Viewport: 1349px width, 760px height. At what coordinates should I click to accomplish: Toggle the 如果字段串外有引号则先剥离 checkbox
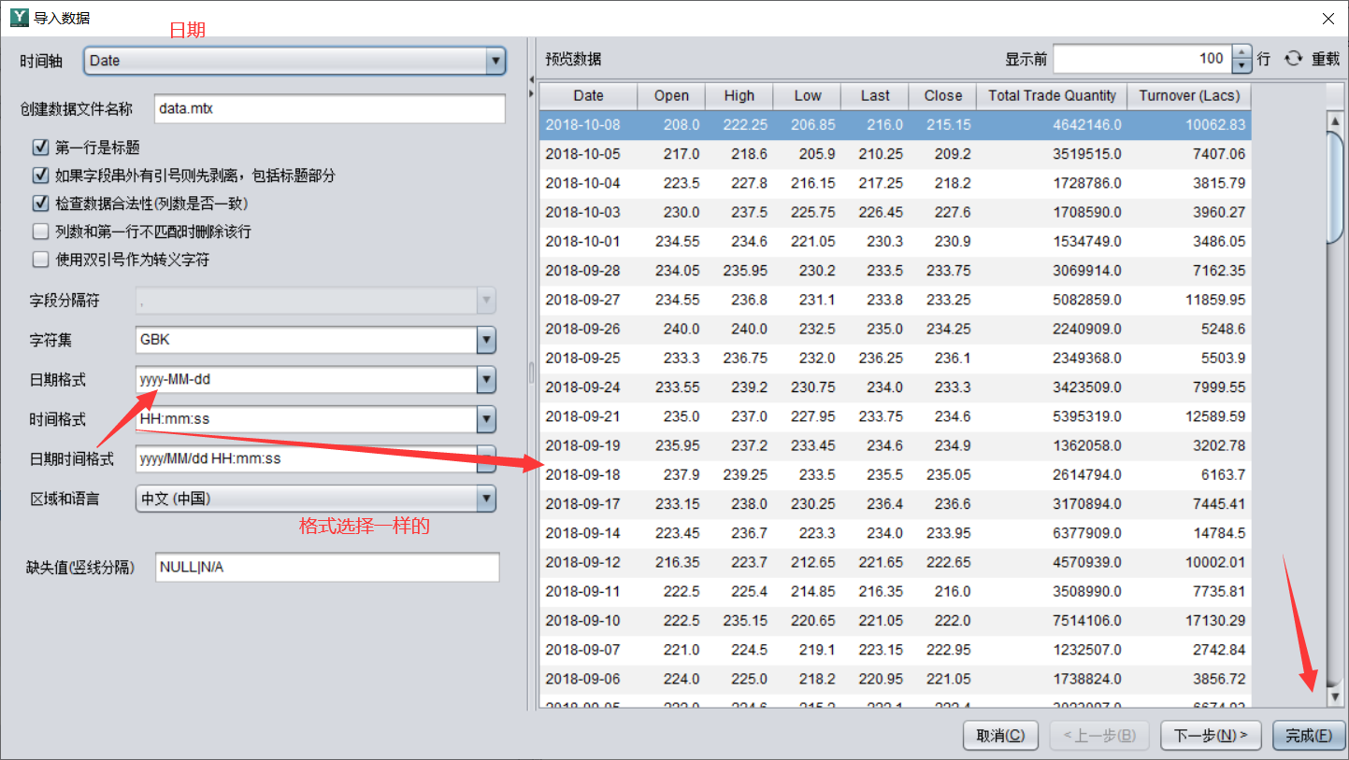click(x=40, y=176)
